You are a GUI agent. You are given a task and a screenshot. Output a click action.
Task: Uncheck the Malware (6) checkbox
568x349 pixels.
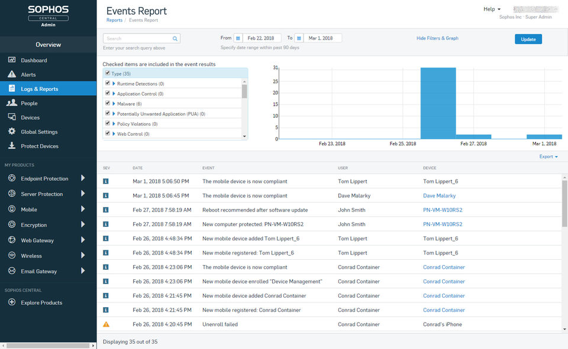[108, 103]
